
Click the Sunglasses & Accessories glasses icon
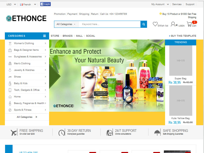tap(10, 57)
